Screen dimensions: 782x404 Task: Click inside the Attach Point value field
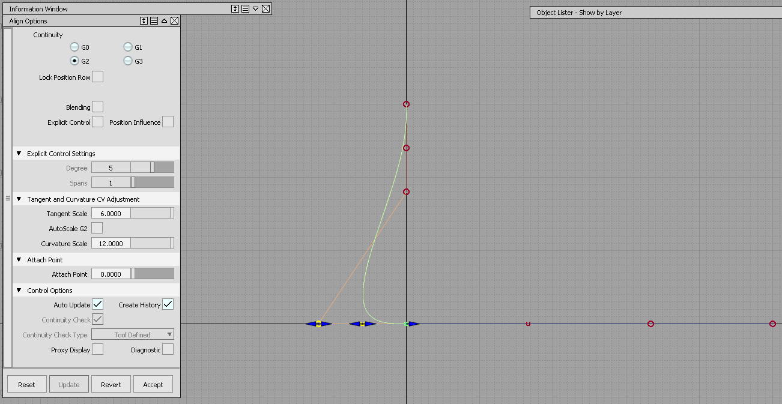click(111, 274)
